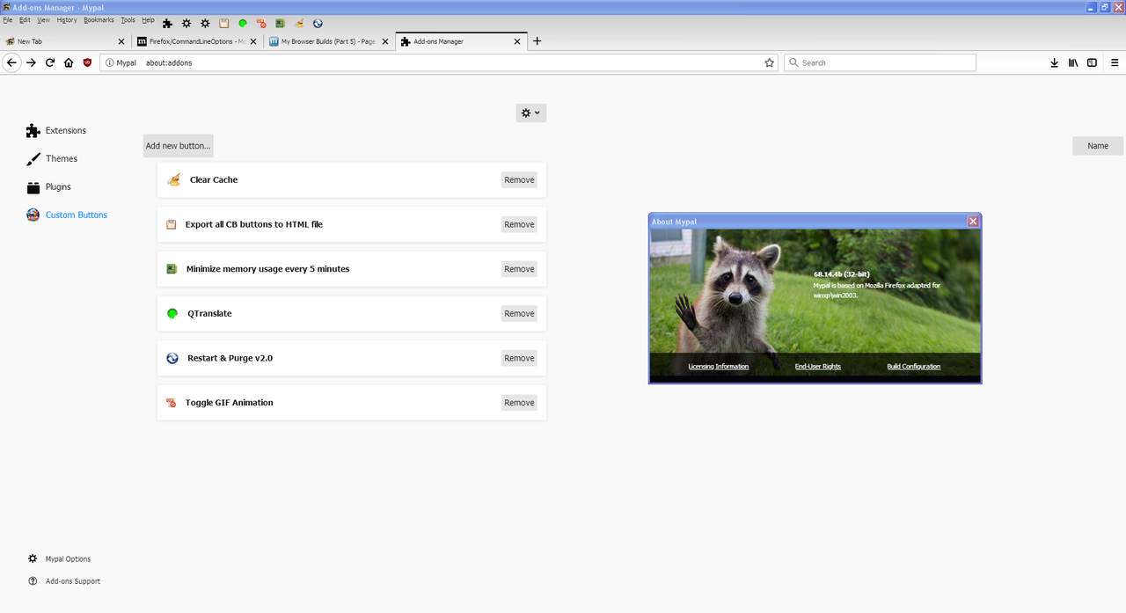Image resolution: width=1126 pixels, height=613 pixels.
Task: Select the QTranslate list entry
Action: (x=352, y=313)
